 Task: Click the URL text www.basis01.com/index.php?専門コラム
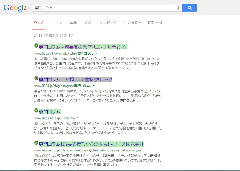(63, 54)
